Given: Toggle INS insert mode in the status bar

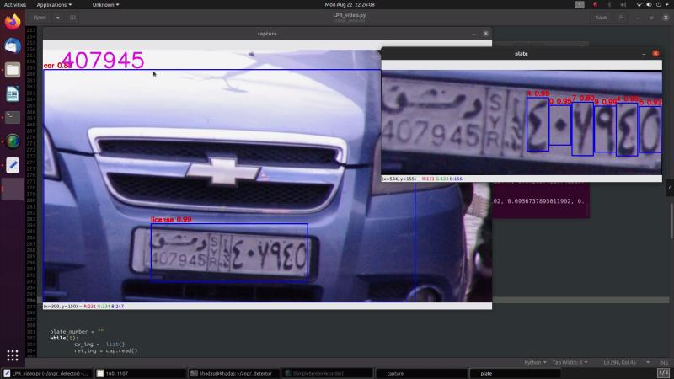Looking at the screenshot, I should click(x=664, y=363).
